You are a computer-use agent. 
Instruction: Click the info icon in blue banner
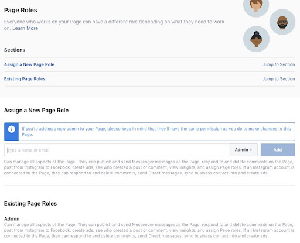[x=12, y=129]
